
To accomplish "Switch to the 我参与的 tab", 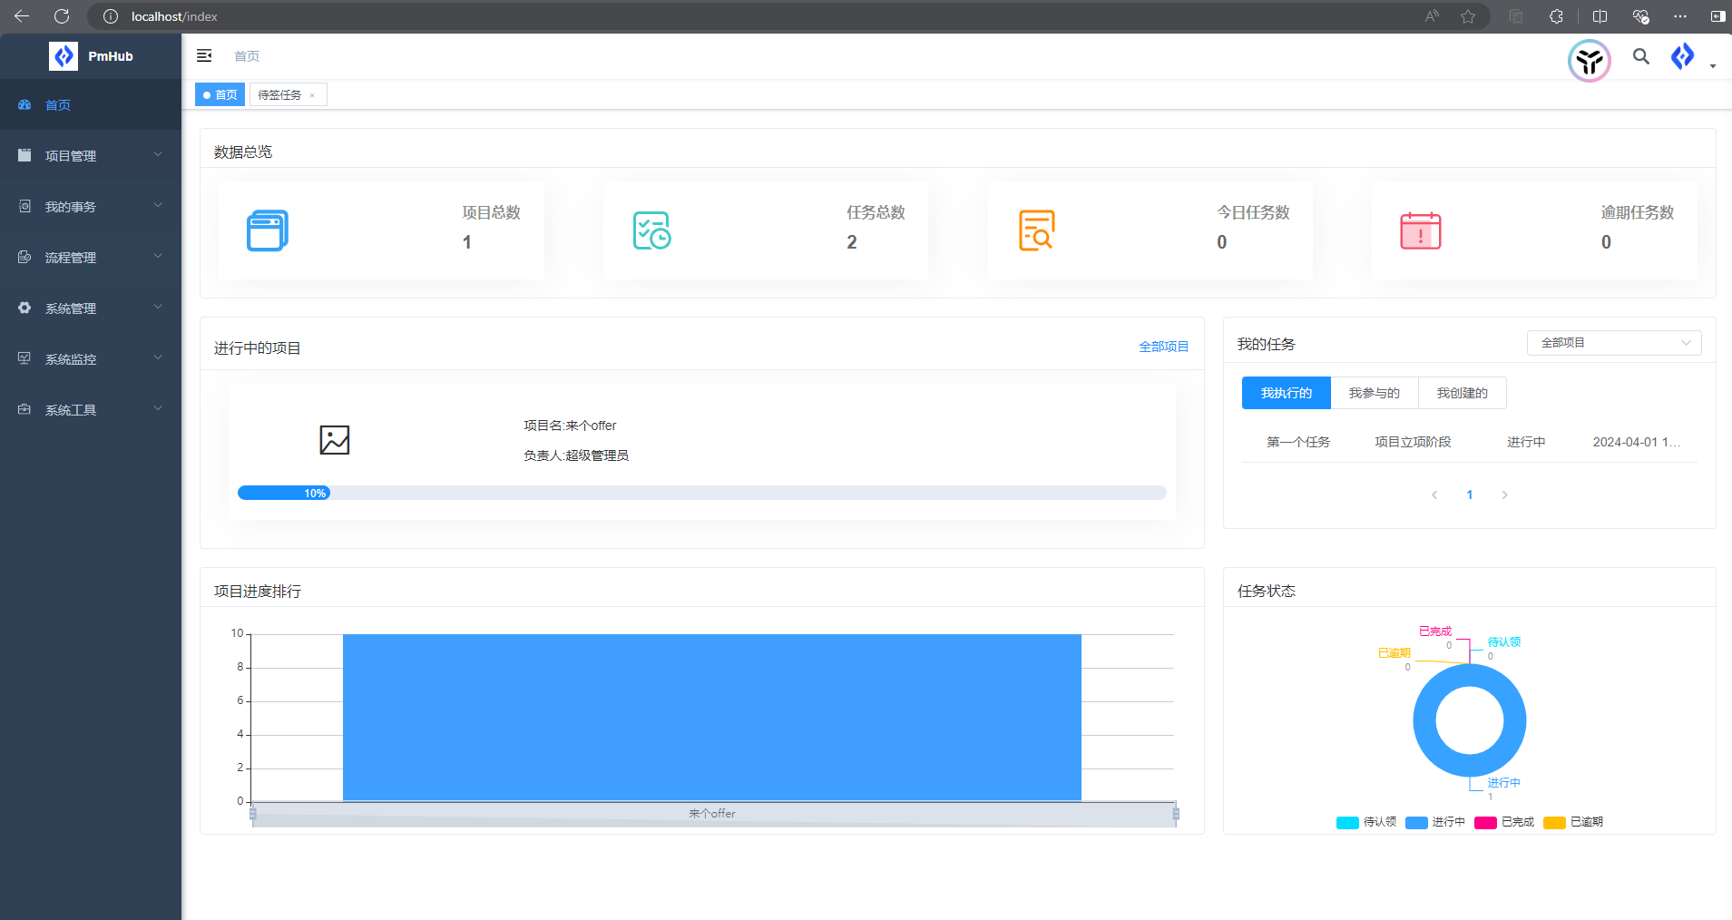I will click(1373, 393).
